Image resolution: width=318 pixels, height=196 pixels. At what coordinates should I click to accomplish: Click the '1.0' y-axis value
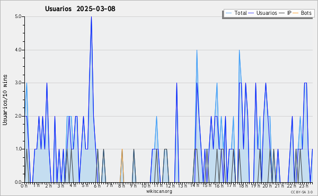point(18,149)
